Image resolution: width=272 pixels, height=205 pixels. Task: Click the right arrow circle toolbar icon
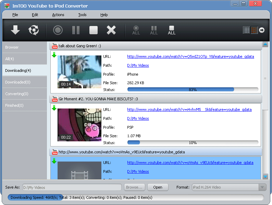pos(262,30)
